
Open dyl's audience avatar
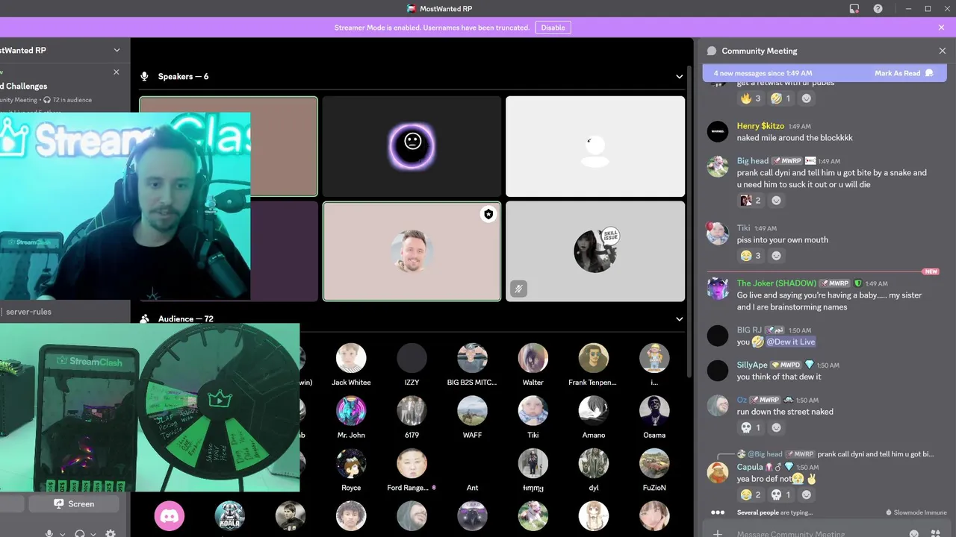594,463
